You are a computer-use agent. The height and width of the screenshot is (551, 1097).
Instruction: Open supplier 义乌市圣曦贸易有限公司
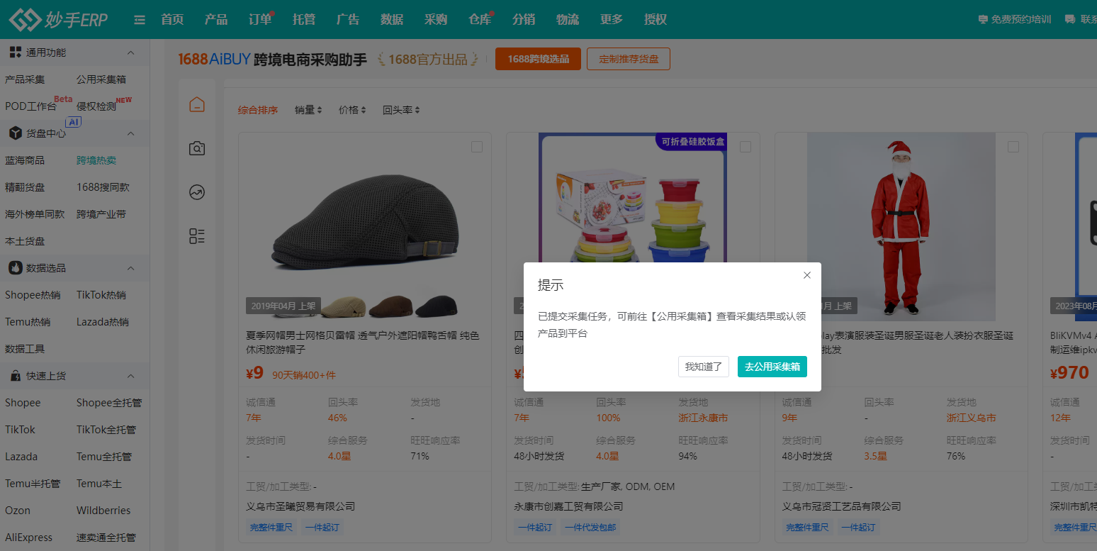point(300,506)
